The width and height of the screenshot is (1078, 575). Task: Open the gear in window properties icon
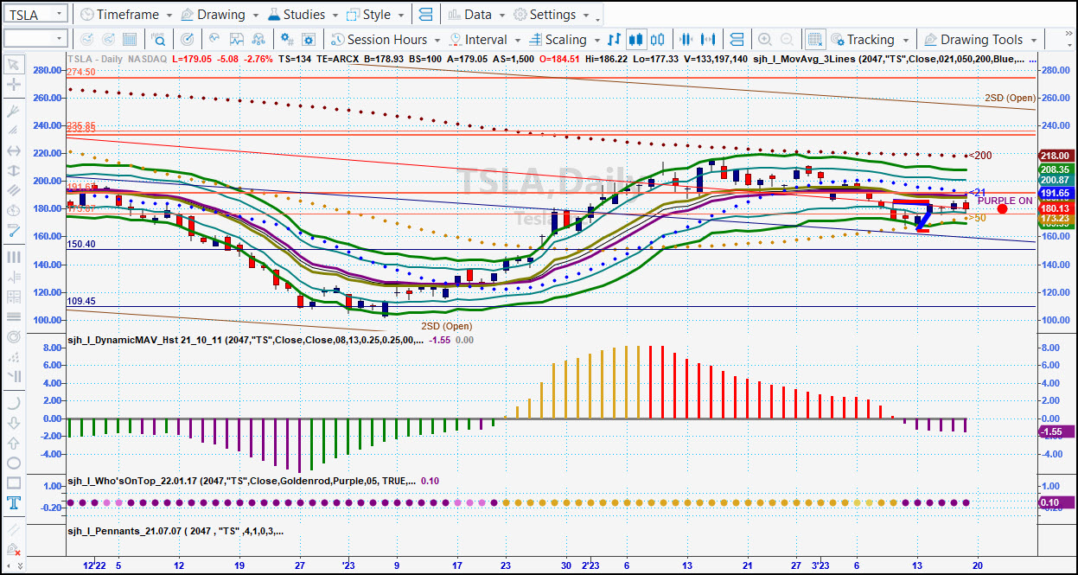[309, 39]
